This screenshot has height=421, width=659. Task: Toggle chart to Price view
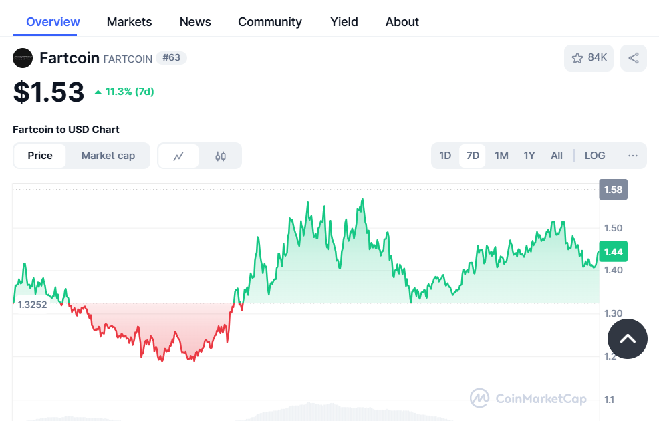coord(40,156)
